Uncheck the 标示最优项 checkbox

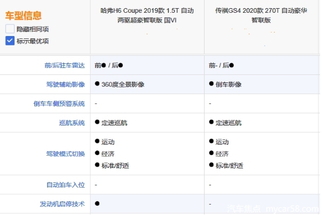pos(10,41)
